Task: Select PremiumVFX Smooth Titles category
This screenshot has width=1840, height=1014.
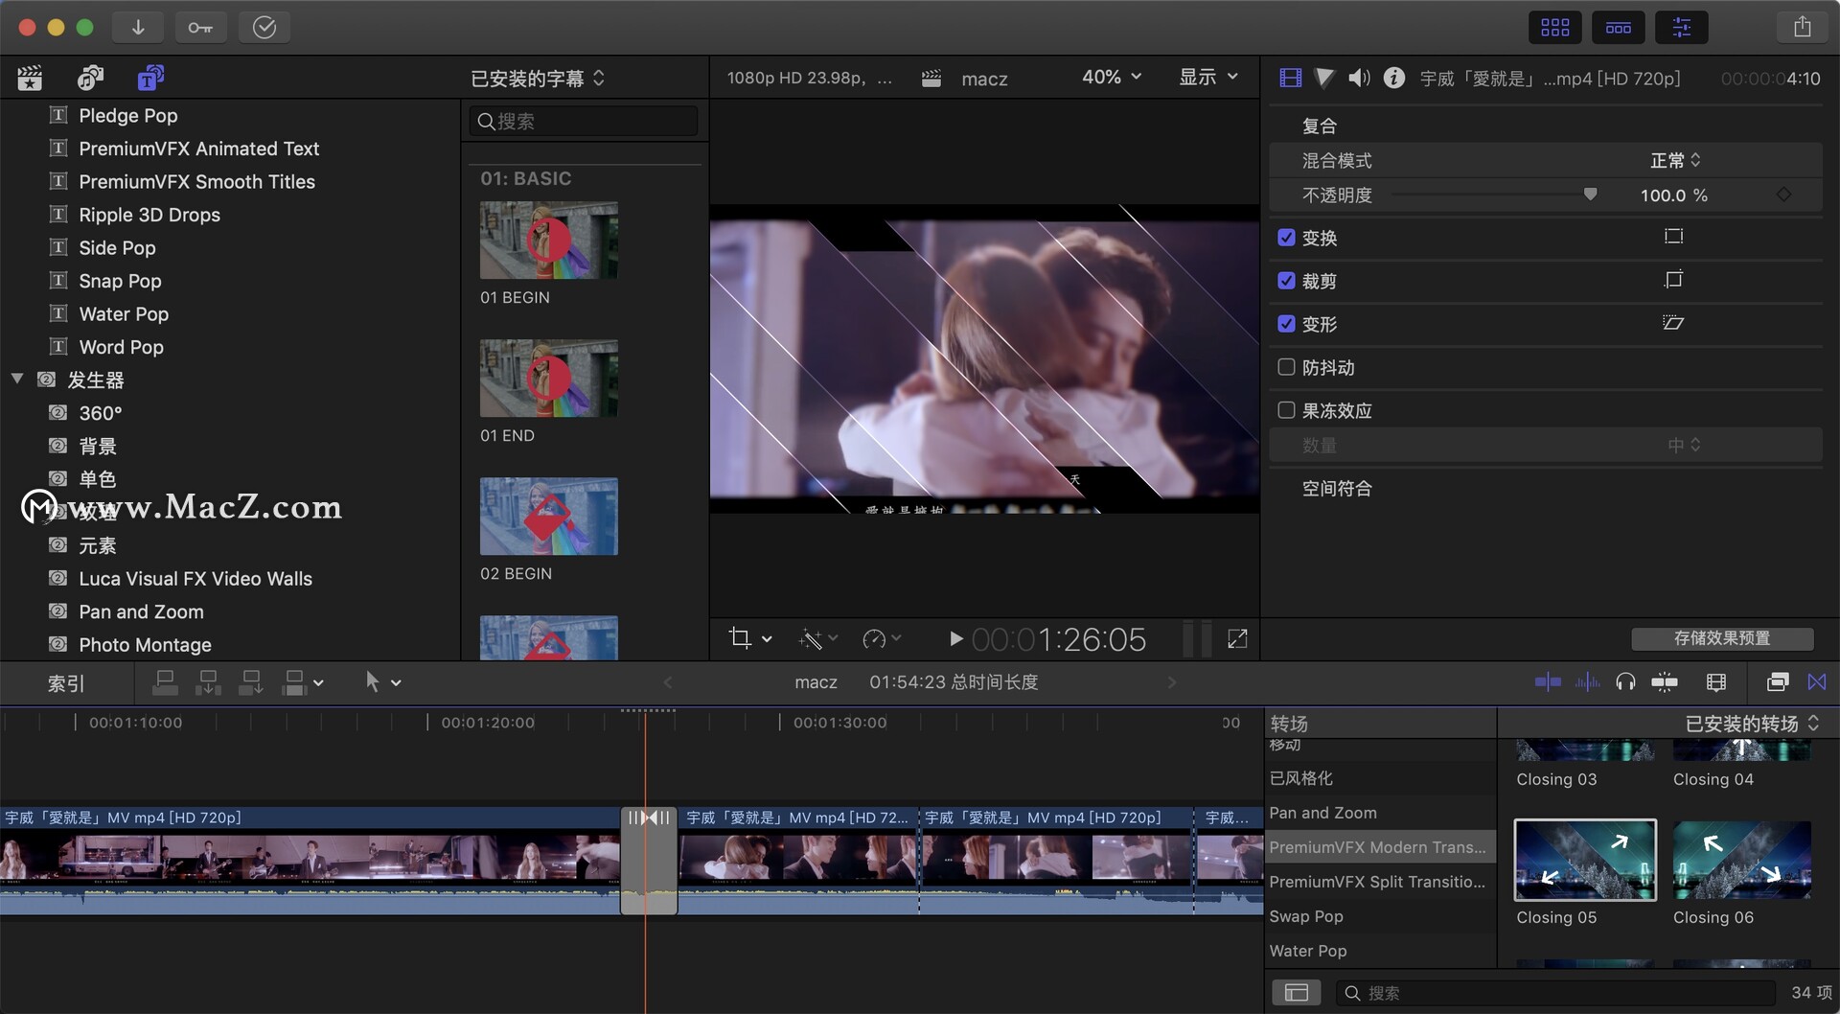Action: pos(196,181)
